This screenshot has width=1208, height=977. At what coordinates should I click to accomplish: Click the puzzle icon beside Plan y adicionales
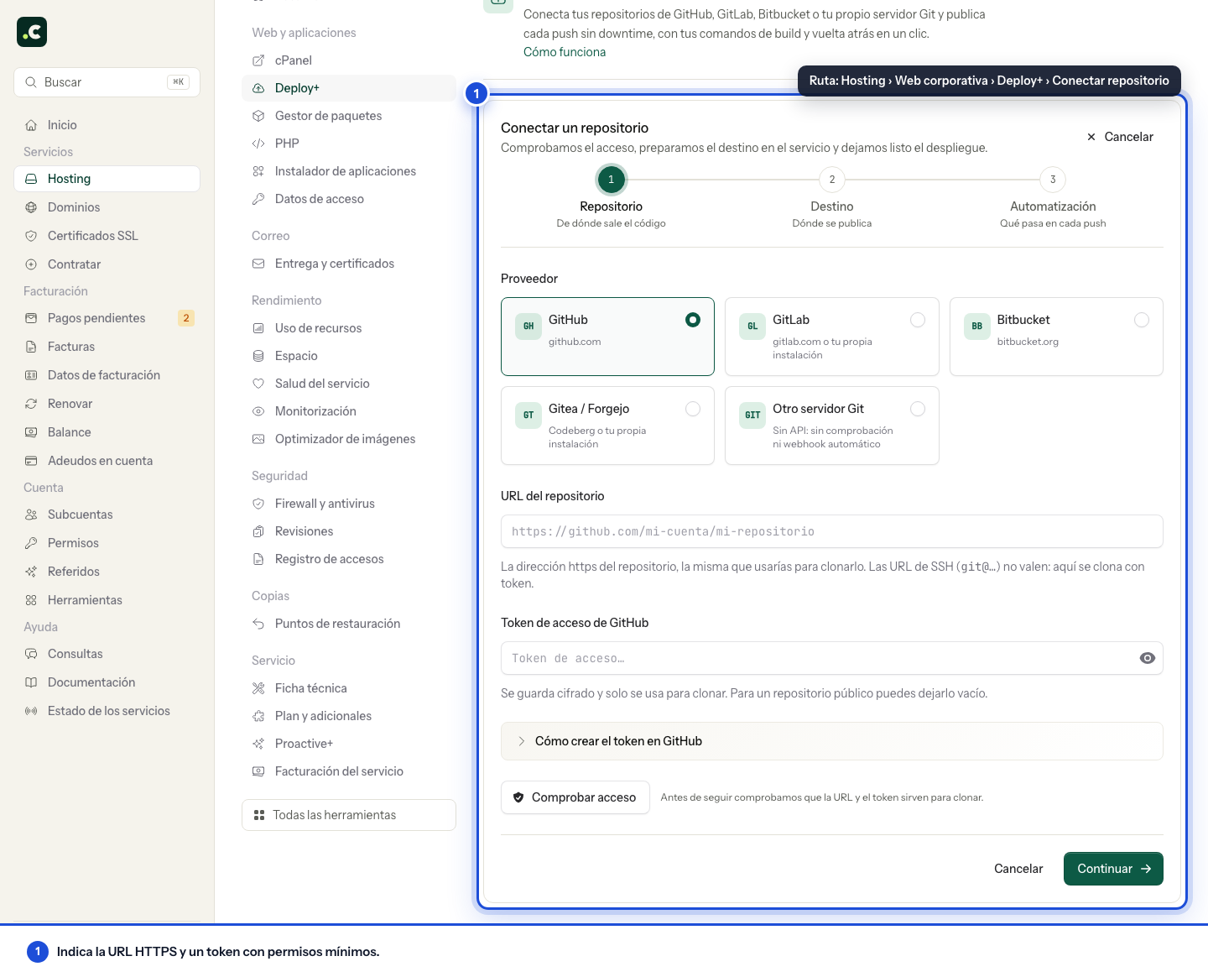tap(258, 716)
